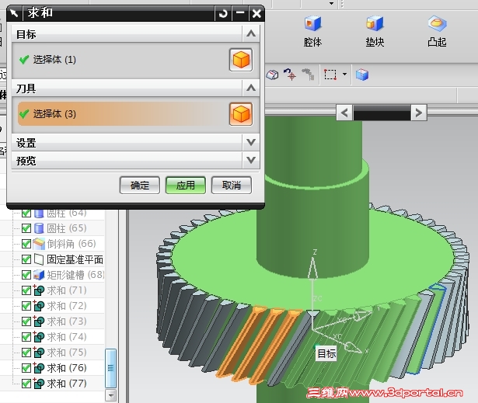
Task: Uncheck the 求和 (76) checkbox
Action: point(26,368)
